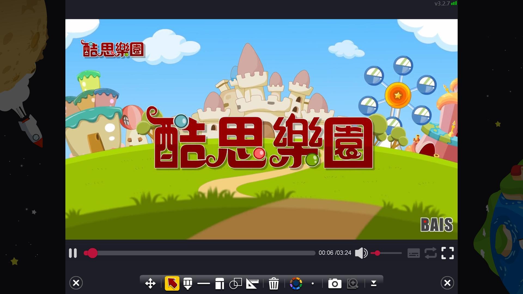Activate the magnifier zoom tool
This screenshot has width=523, height=294.
(353, 283)
